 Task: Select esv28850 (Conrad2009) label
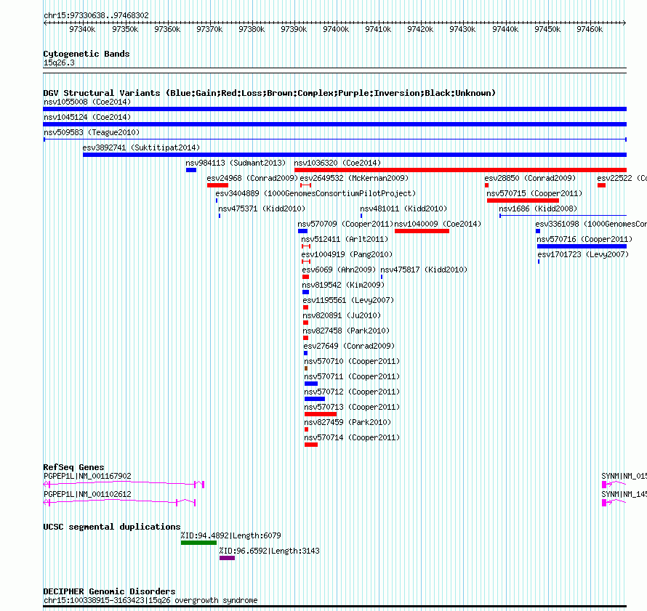530,178
